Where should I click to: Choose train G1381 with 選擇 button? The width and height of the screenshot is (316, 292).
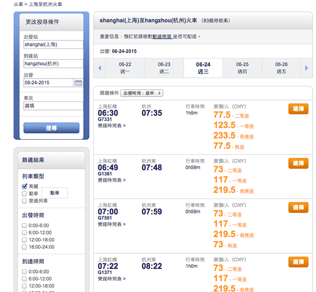click(298, 163)
